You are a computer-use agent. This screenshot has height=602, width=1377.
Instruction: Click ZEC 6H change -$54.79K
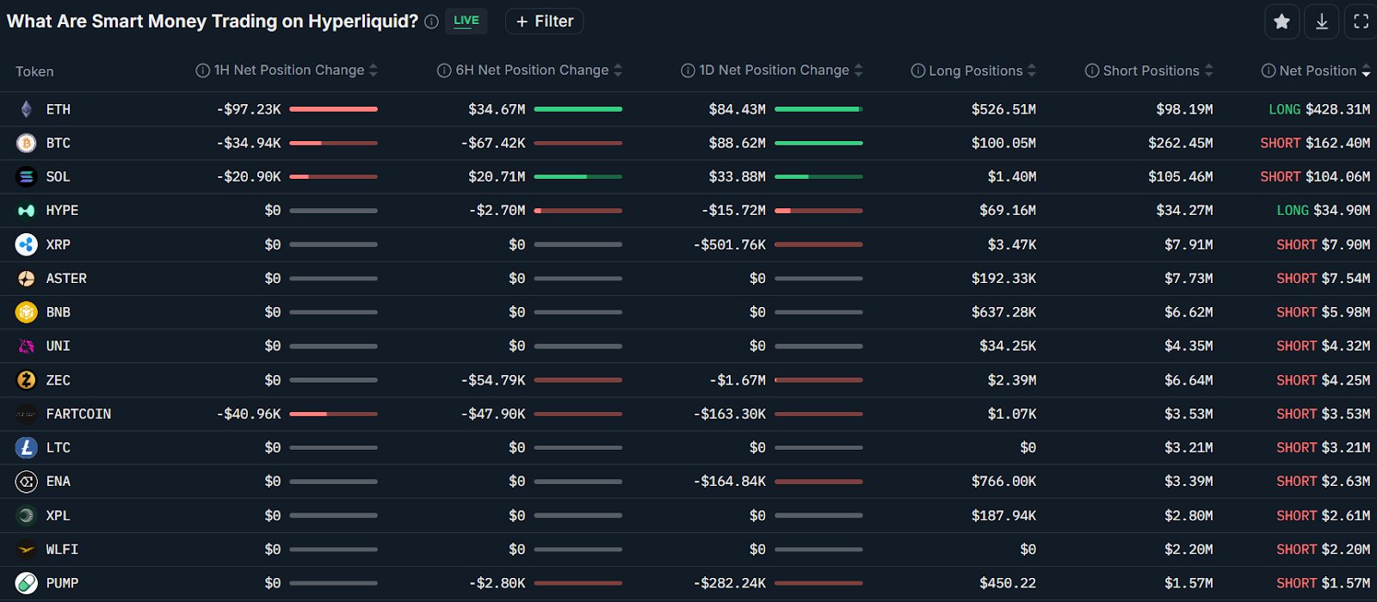pos(493,380)
